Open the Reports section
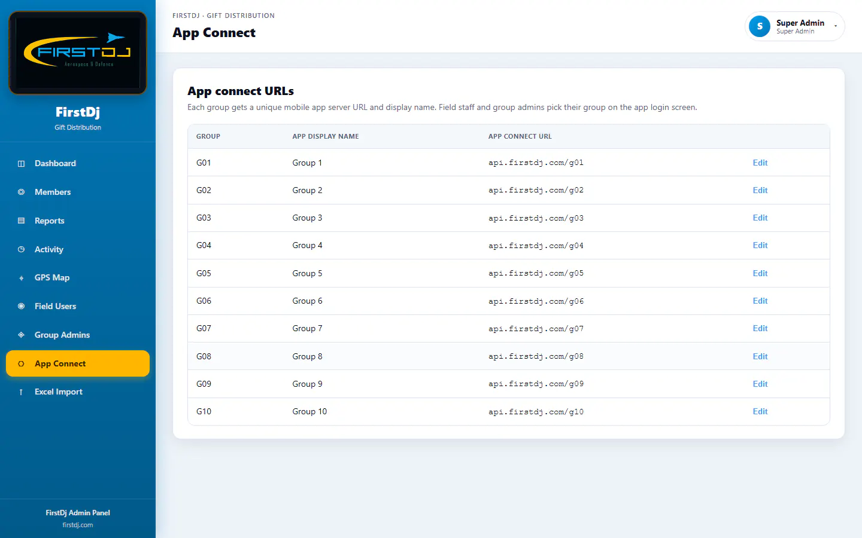Image resolution: width=862 pixels, height=538 pixels. [78, 221]
